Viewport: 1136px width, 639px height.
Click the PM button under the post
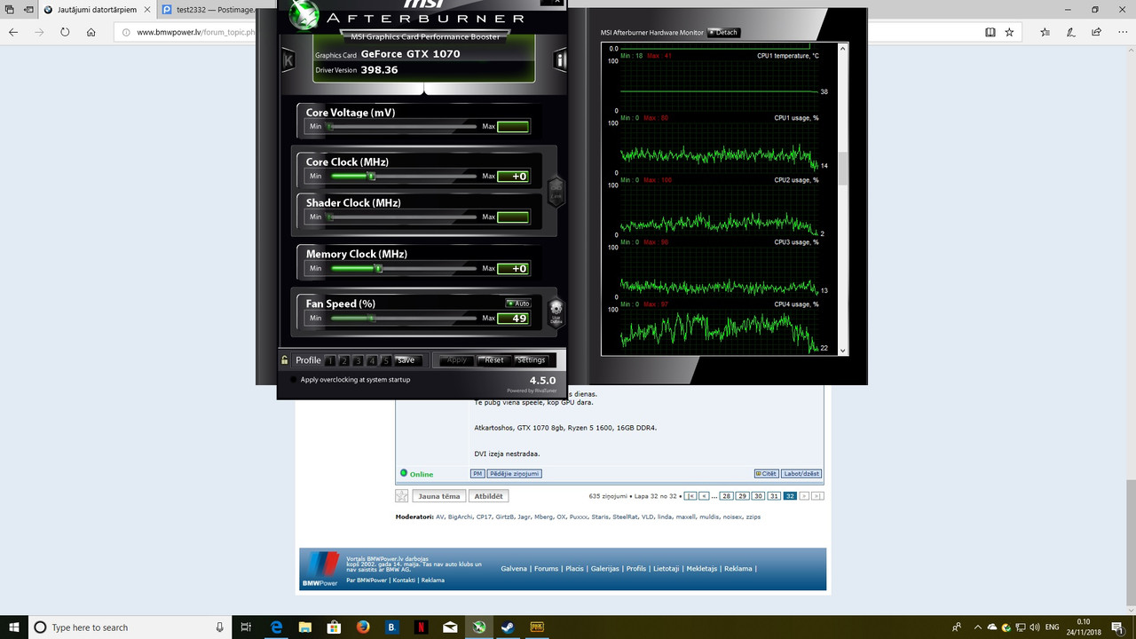(477, 474)
